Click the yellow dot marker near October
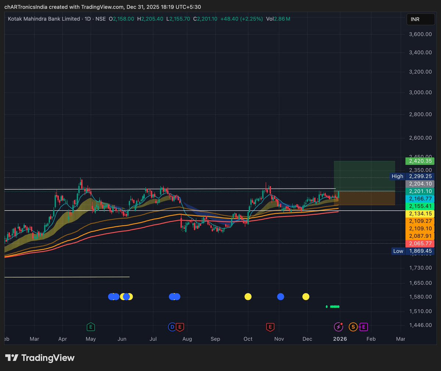Screen dimensions: 441x371 tap(248, 297)
